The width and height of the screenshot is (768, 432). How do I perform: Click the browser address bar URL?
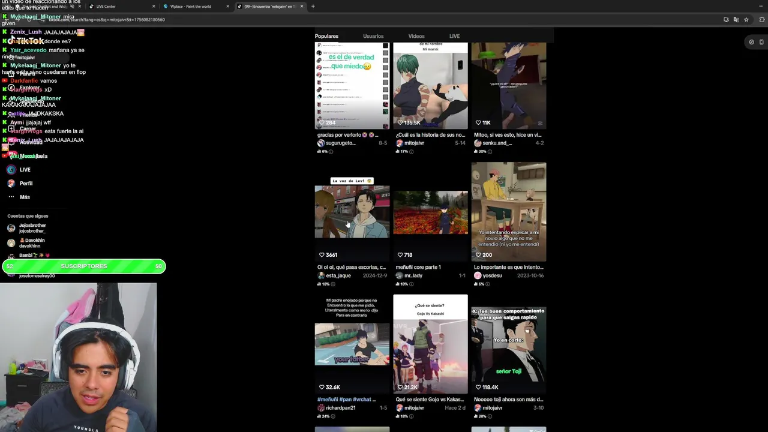107,19
